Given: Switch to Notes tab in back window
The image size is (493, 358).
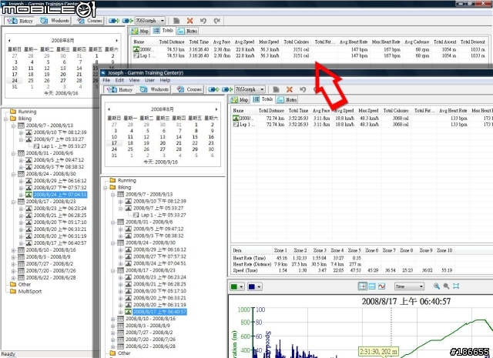Looking at the screenshot, I should click(187, 31).
